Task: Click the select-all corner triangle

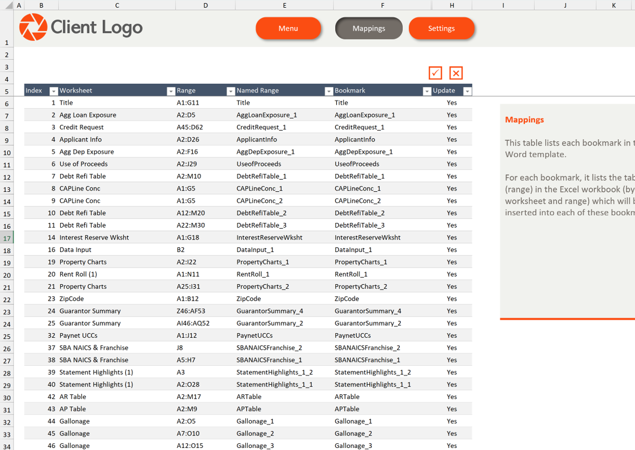Action: [x=7, y=5]
